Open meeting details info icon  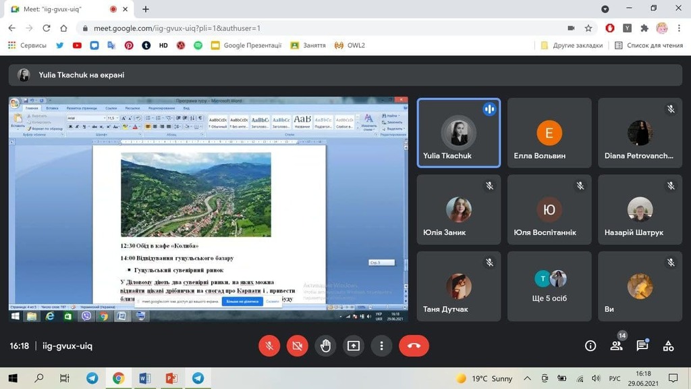(590, 346)
